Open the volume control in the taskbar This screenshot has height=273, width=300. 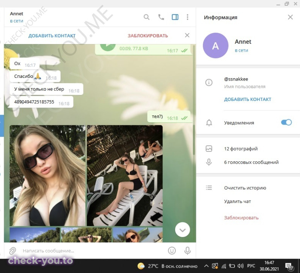click(240, 266)
